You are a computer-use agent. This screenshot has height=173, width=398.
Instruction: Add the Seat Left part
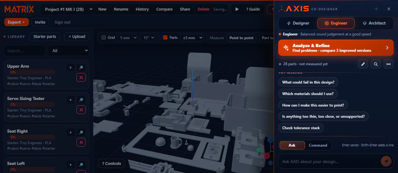(x=70, y=165)
